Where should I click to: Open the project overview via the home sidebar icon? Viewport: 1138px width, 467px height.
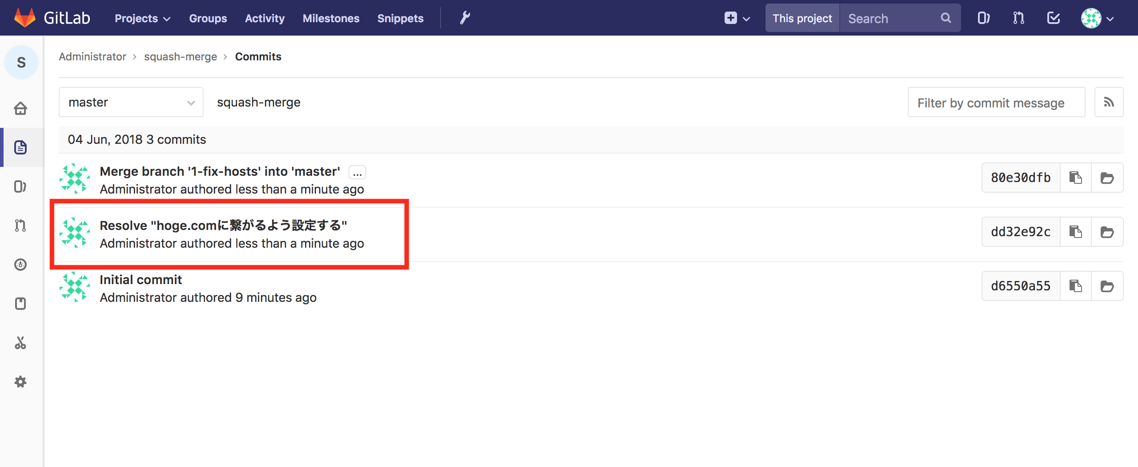pyautogui.click(x=21, y=108)
